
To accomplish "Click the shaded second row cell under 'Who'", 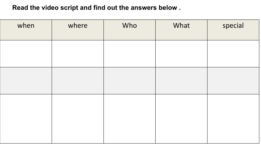I will [x=130, y=81].
